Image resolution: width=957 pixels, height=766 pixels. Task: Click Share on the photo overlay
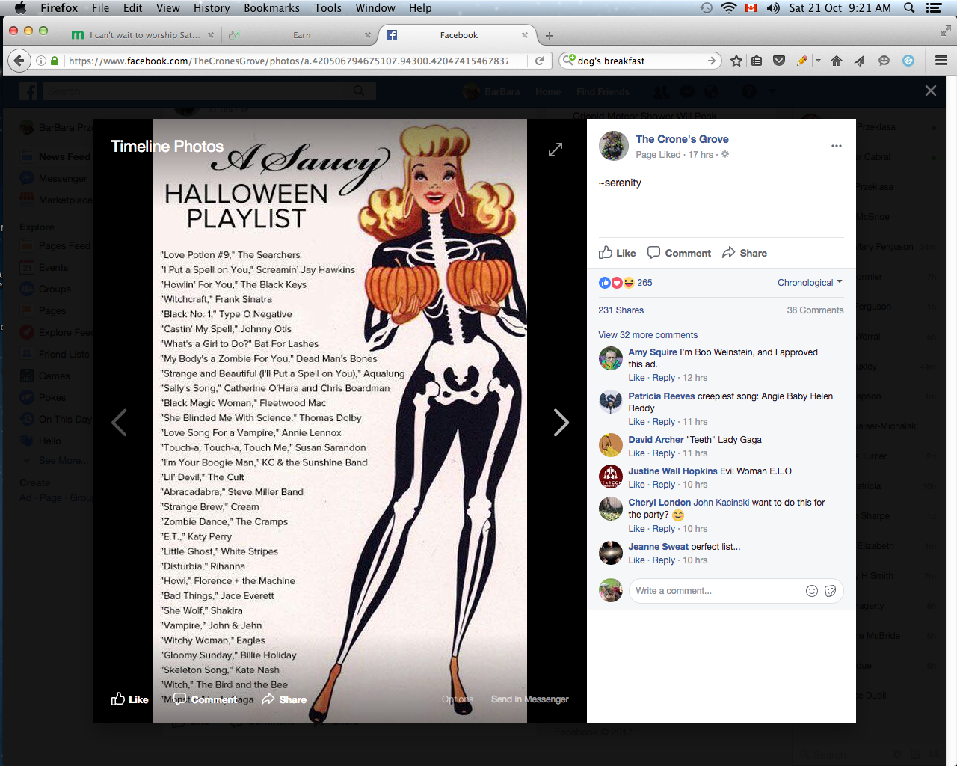coord(284,699)
